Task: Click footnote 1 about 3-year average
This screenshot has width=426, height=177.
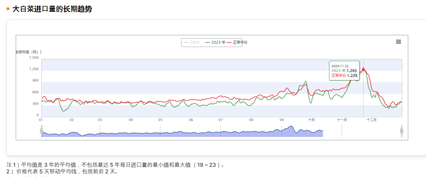Action: coord(116,165)
